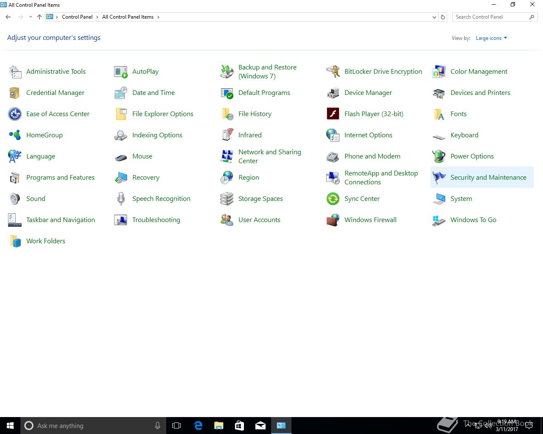This screenshot has height=434, width=543.
Task: Open the System link
Action: point(461,199)
